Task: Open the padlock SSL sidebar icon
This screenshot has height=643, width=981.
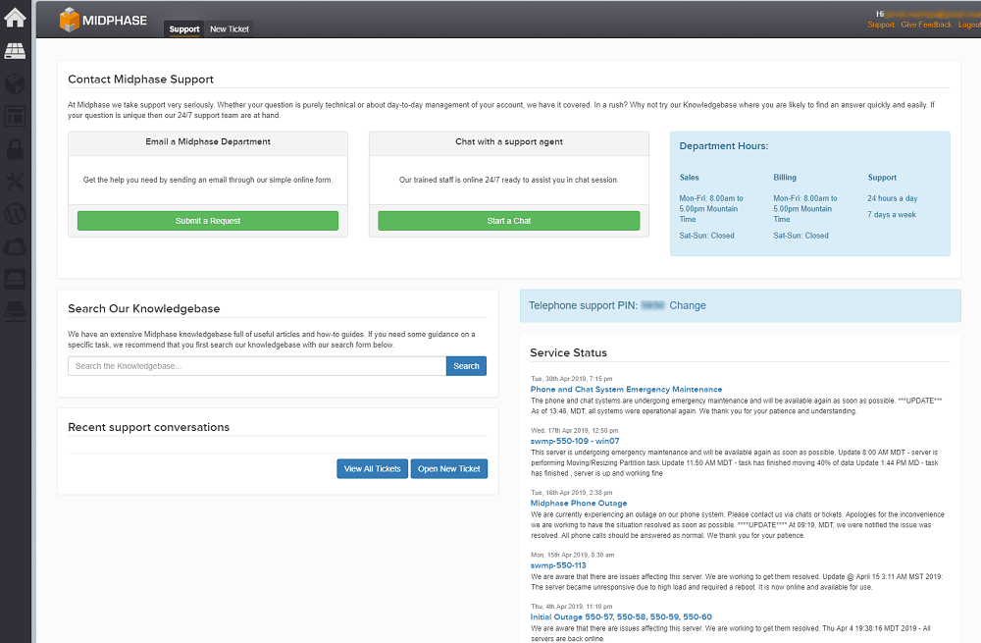Action: [x=15, y=148]
